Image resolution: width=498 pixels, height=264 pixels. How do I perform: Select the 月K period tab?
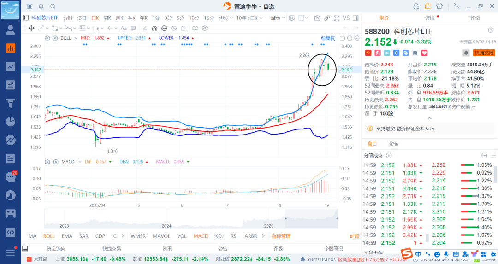(x=119, y=18)
